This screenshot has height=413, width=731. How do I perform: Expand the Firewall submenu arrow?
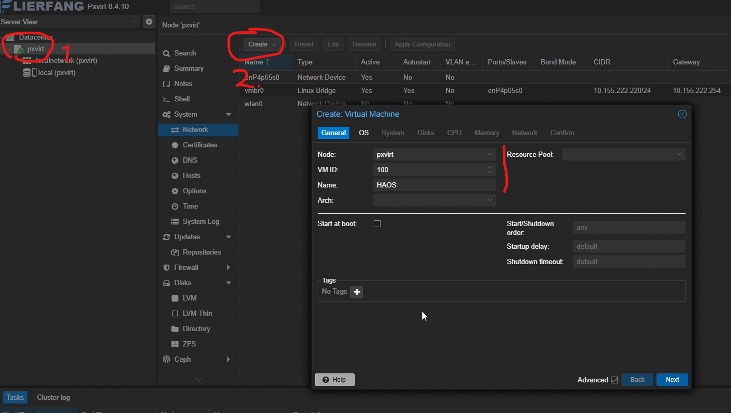(x=228, y=267)
